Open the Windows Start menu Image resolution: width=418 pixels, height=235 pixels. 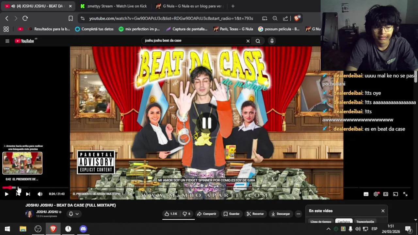[x=8, y=229]
